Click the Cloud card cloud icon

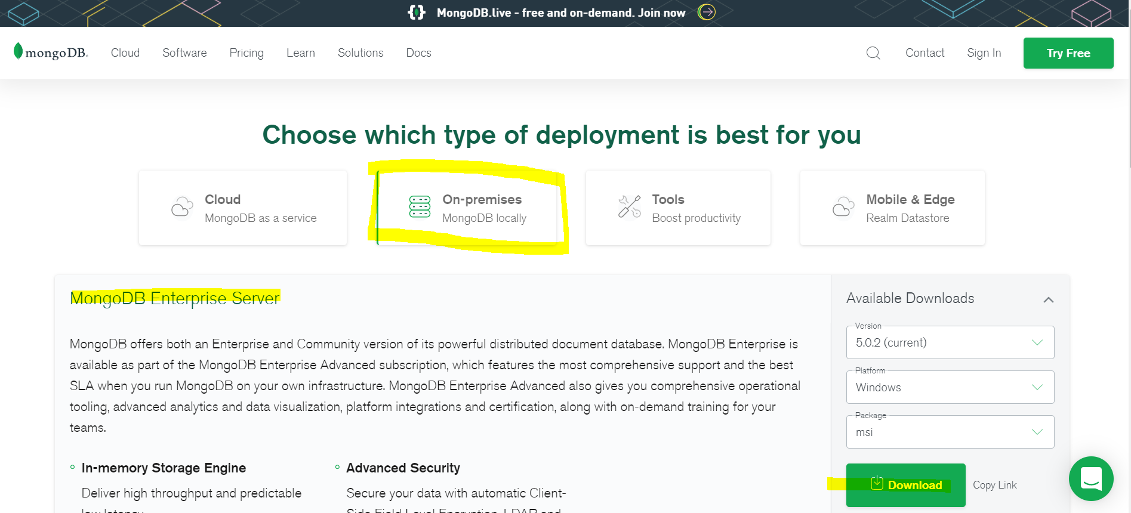pos(182,207)
